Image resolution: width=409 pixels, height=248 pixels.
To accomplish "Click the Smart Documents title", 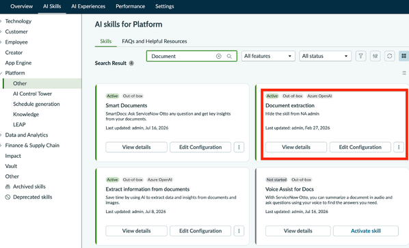I will [x=127, y=105].
